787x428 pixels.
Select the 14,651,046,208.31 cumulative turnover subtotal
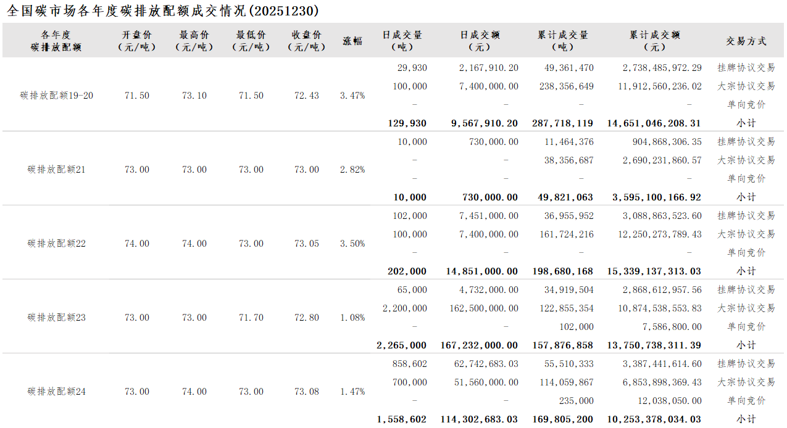pyautogui.click(x=655, y=123)
